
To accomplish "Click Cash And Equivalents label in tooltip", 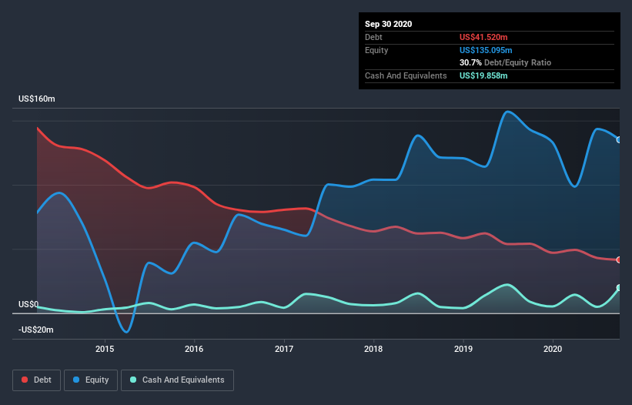I will (406, 75).
